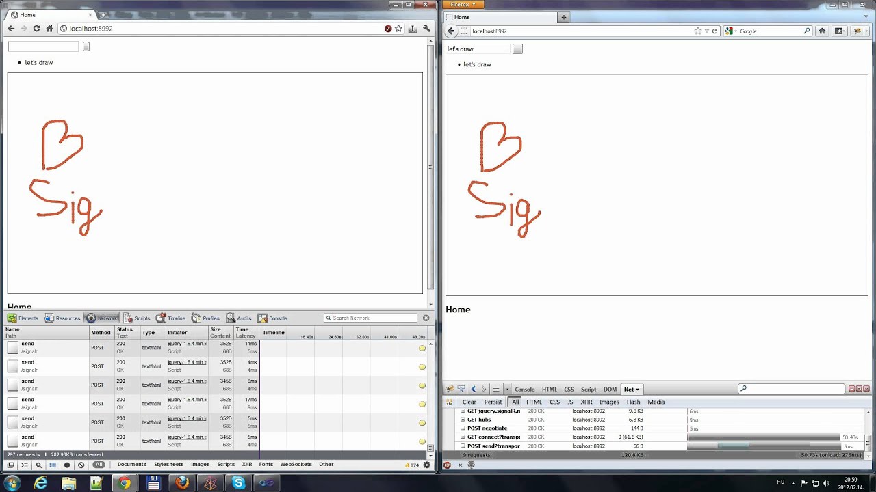
Task: Open the orange Firefox menu button
Action: pyautogui.click(x=464, y=4)
